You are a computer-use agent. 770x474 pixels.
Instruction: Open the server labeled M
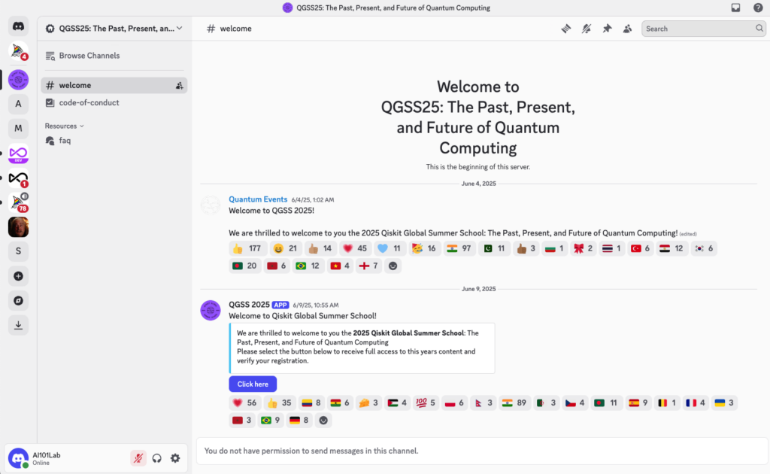pyautogui.click(x=18, y=129)
